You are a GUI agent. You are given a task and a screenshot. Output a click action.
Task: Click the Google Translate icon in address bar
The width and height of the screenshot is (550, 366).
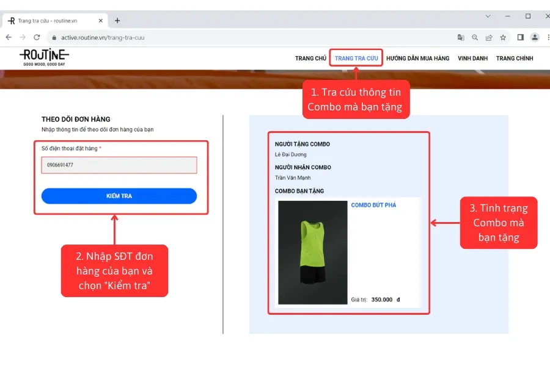461,37
